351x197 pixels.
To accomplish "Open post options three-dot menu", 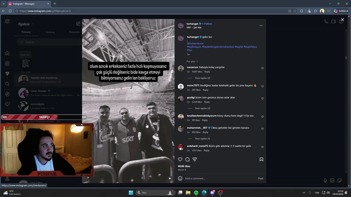I will 261,25.
